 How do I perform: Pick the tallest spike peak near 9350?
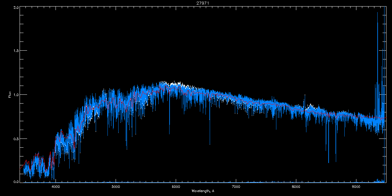tap(377, 13)
